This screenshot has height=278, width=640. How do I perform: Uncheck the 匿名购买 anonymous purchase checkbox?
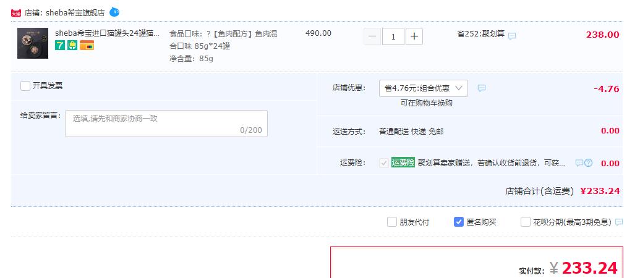point(459,222)
